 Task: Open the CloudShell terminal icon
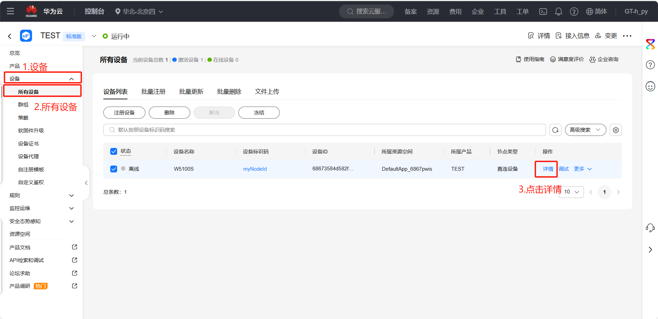543,11
